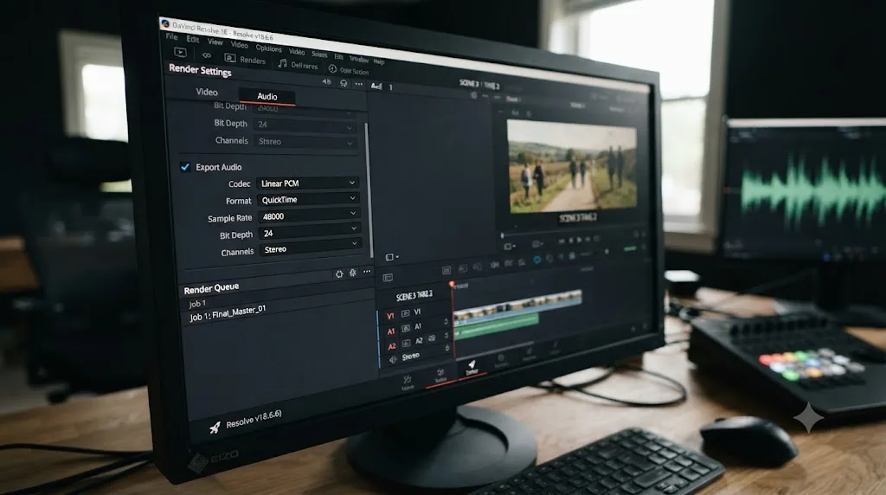
Task: Click the Render Queue refresh circle icon
Action: [339, 273]
